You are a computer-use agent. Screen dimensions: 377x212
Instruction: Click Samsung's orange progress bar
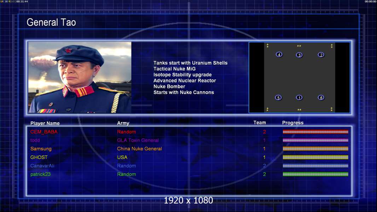pyautogui.click(x=315, y=149)
